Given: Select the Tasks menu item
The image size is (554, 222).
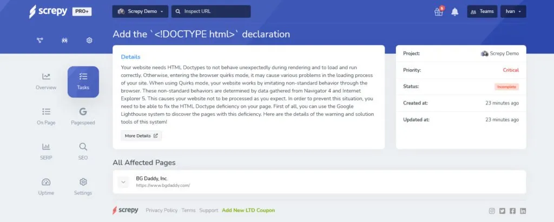Looking at the screenshot, I should 83,82.
